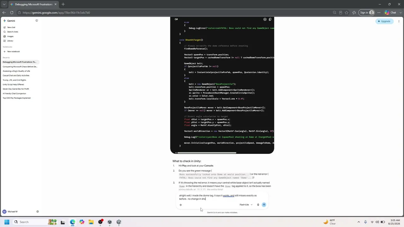Add this page to favorites star
Viewport: 404px width, 227px height.
coord(347,13)
